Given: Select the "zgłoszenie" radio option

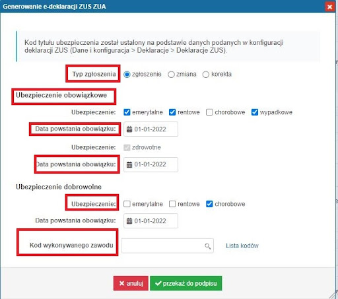Looking at the screenshot, I should point(127,75).
